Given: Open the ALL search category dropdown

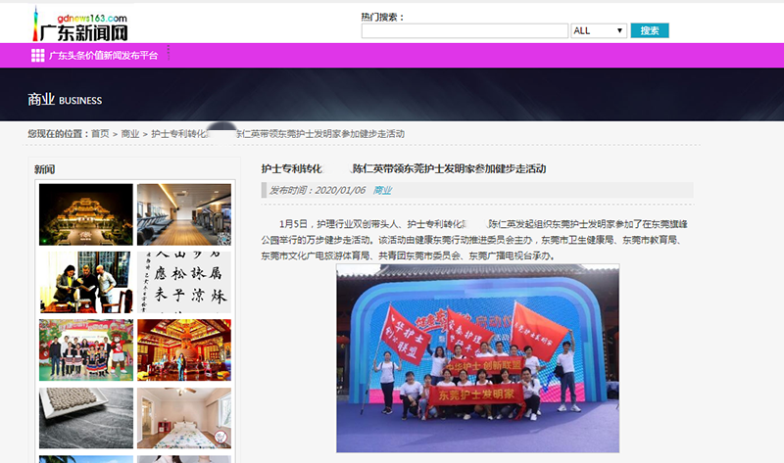Looking at the screenshot, I should click(x=599, y=30).
